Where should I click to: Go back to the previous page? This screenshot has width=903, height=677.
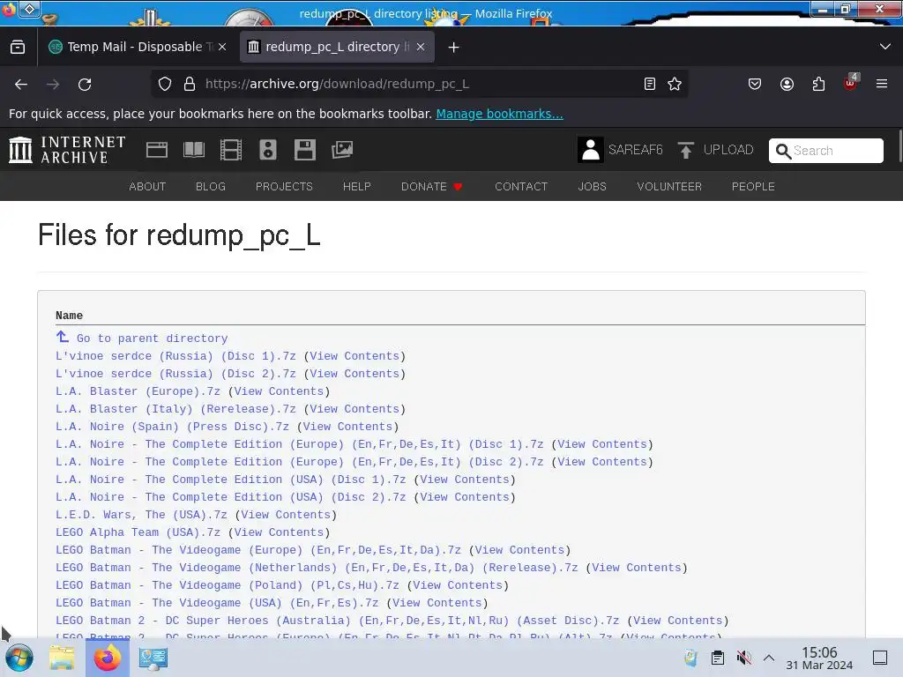(21, 84)
